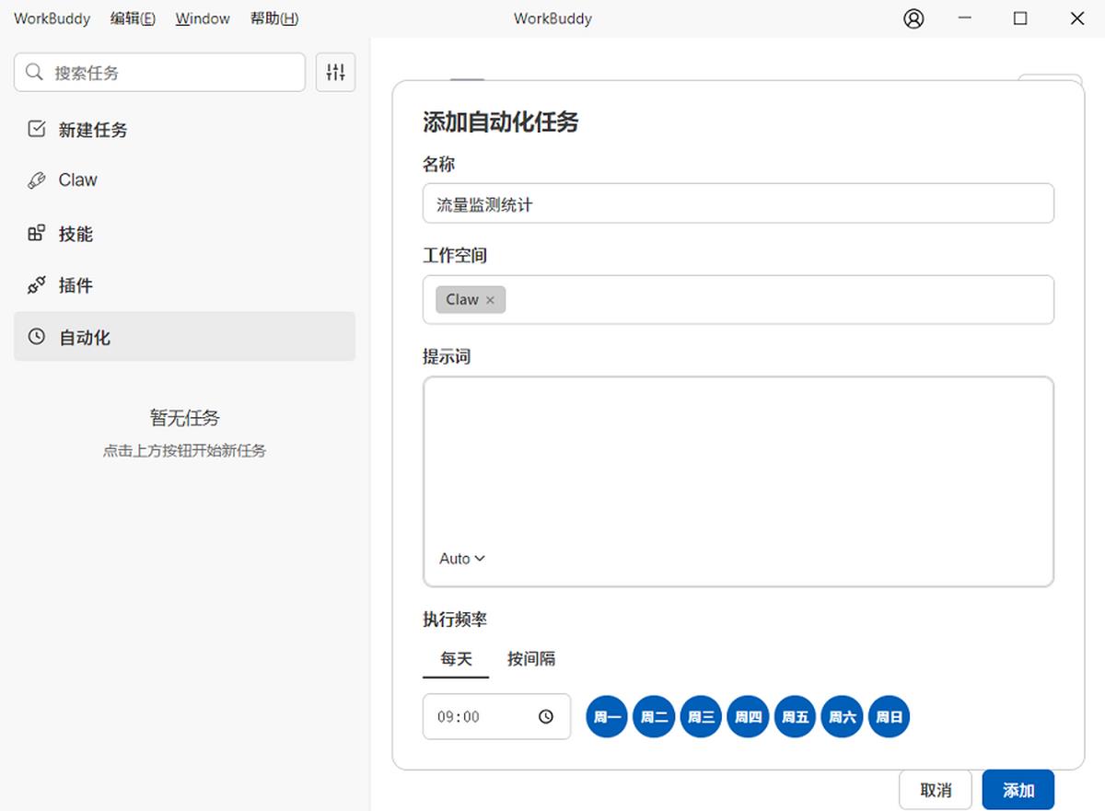1105x811 pixels.
Task: Open the 编辑(E) menu
Action: [x=133, y=18]
